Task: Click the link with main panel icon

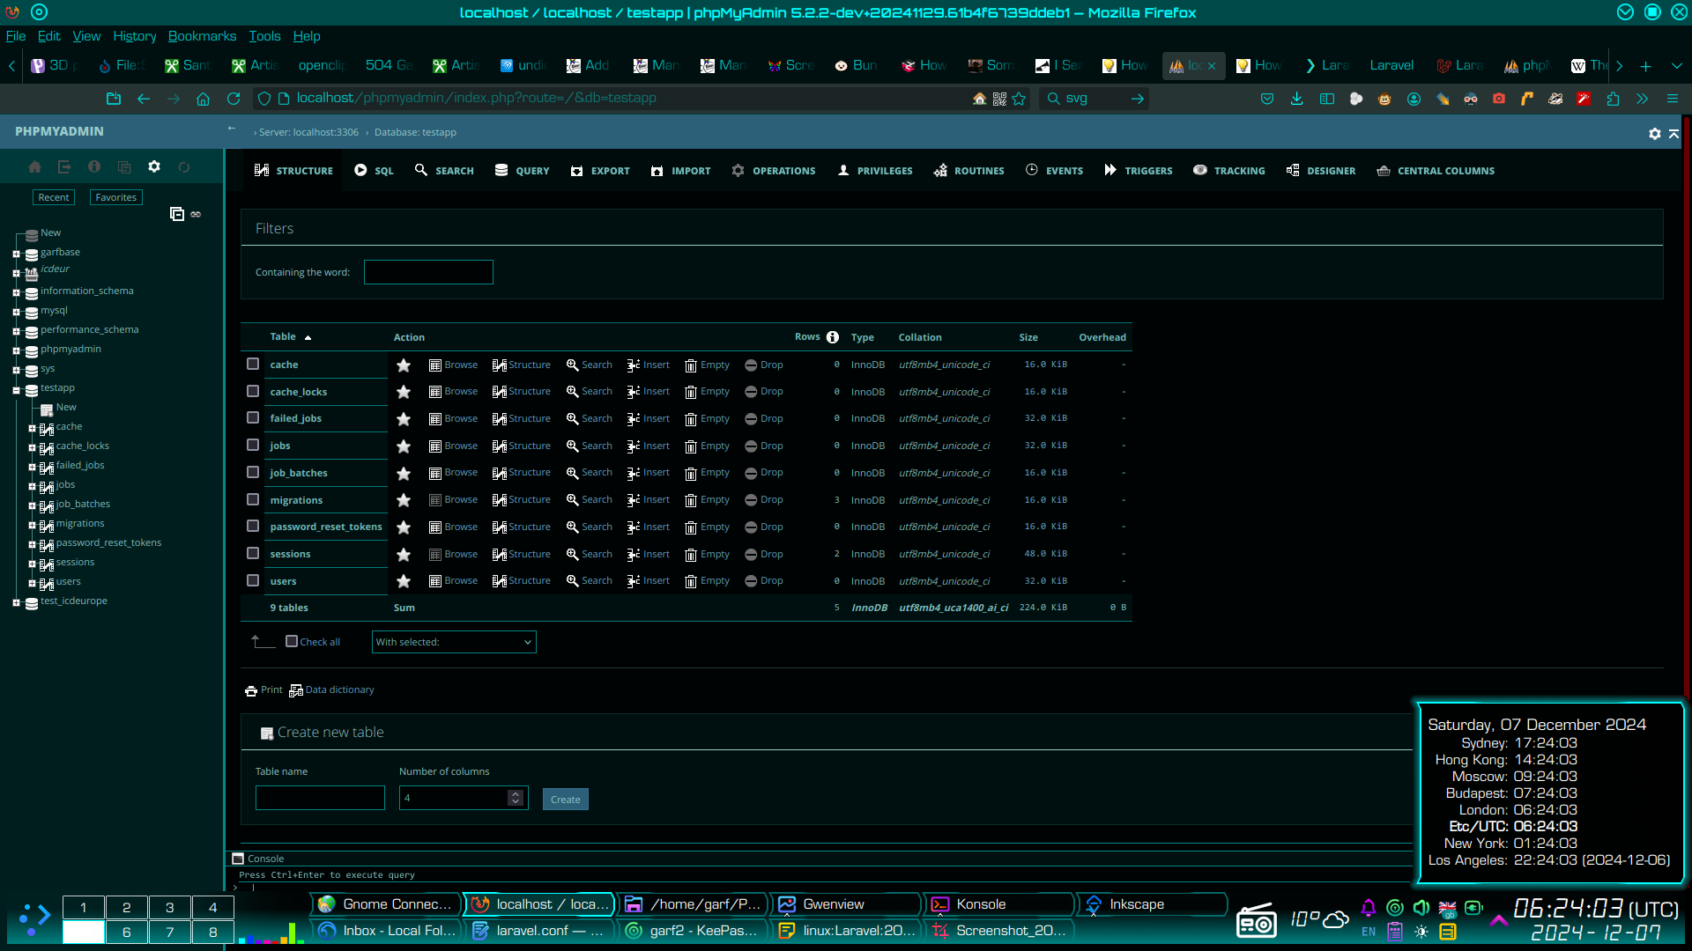Action: [196, 214]
